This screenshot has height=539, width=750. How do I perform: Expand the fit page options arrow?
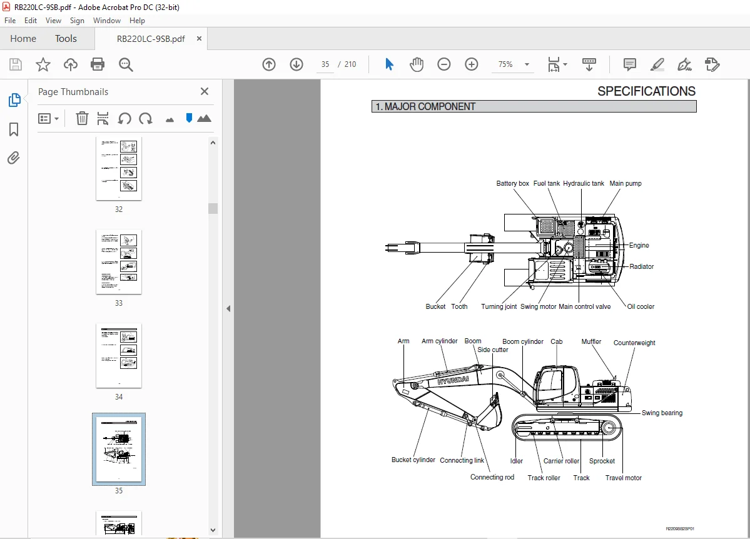coord(565,64)
